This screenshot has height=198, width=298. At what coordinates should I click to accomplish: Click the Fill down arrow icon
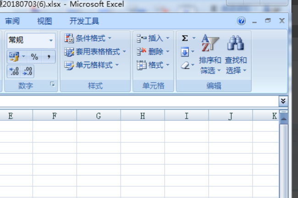pyautogui.click(x=185, y=52)
